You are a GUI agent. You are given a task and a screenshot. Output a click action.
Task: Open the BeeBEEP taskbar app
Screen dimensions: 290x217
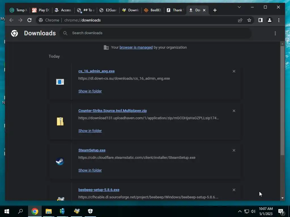pyautogui.click(x=76, y=211)
